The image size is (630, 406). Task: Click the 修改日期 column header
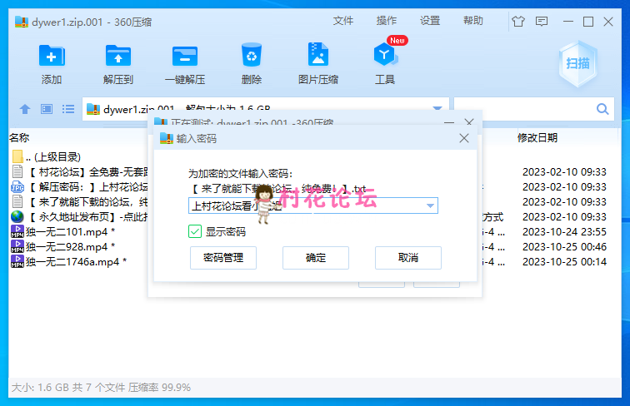coord(537,138)
